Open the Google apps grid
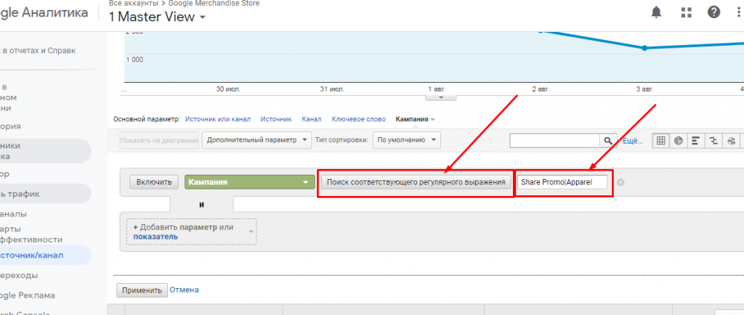Viewport: 744px width, 315px height. coord(686,12)
